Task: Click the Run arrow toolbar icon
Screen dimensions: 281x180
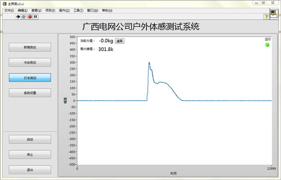Action: pos(18,16)
